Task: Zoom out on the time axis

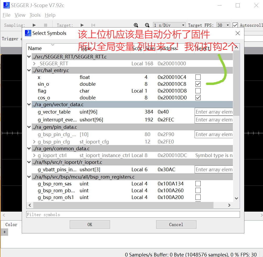Action: point(147,25)
